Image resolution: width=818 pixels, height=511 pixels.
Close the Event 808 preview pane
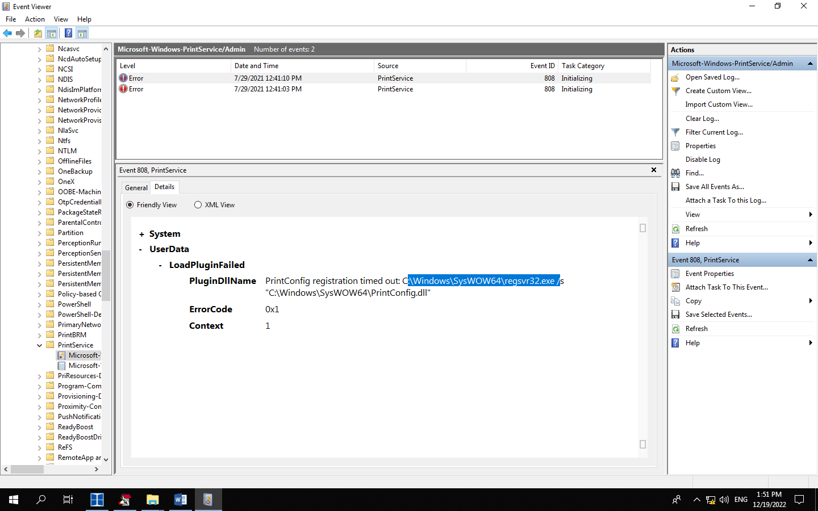click(x=654, y=170)
